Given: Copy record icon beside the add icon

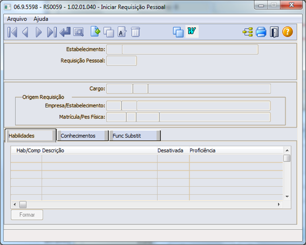Looking at the screenshot, I should (x=108, y=32).
